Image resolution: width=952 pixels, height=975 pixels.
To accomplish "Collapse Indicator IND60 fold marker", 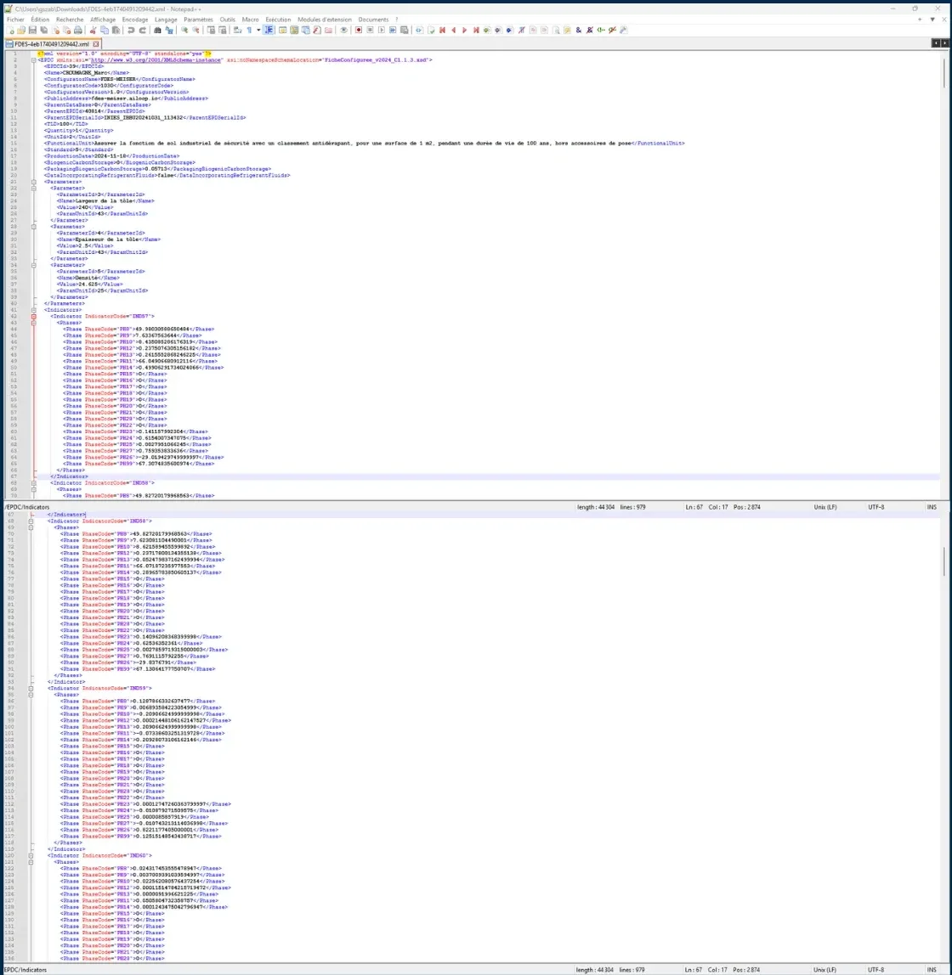I will pos(31,855).
